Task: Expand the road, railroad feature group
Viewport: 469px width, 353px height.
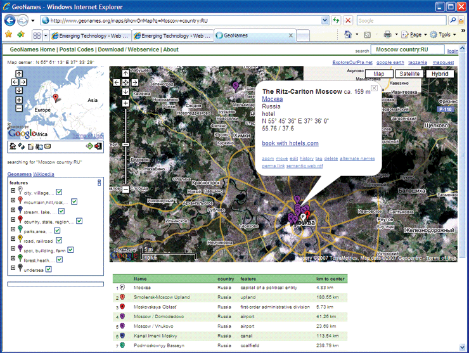Action: tap(13, 239)
